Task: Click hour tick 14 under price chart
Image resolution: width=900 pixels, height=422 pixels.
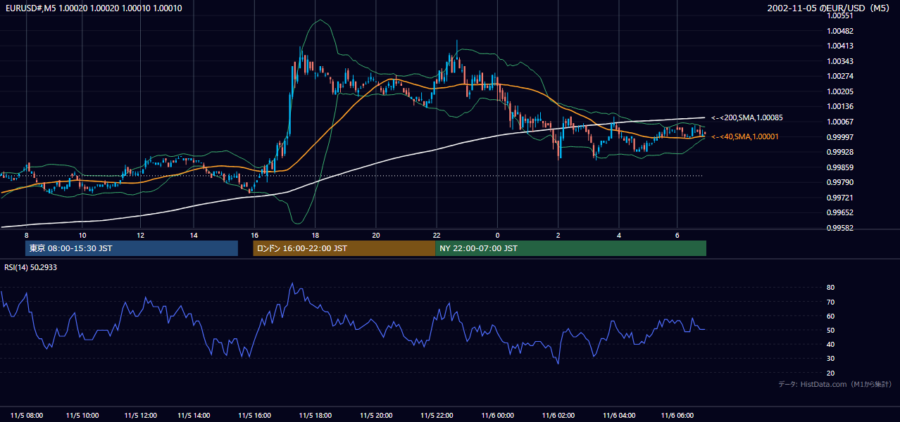Action: pyautogui.click(x=194, y=235)
